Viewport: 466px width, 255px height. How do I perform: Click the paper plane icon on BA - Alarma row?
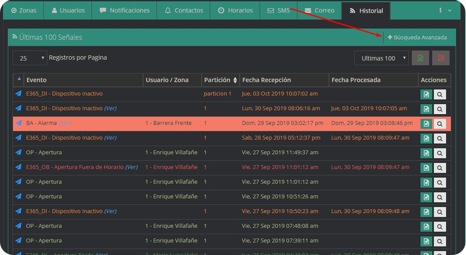(18, 123)
